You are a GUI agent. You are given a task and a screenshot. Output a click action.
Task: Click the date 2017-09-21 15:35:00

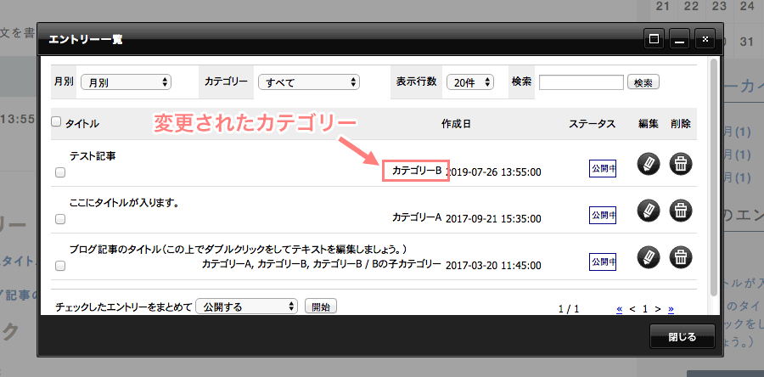pos(493,219)
